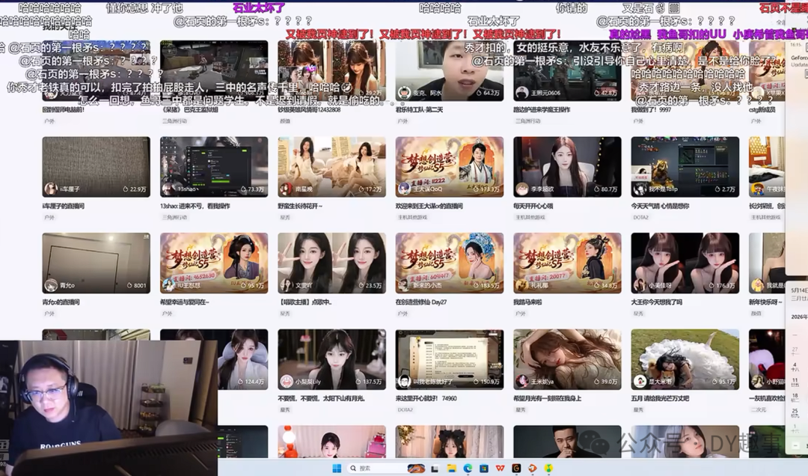Select 户外 tag under 青允o的直播间
The width and height of the screenshot is (808, 476).
(x=49, y=314)
